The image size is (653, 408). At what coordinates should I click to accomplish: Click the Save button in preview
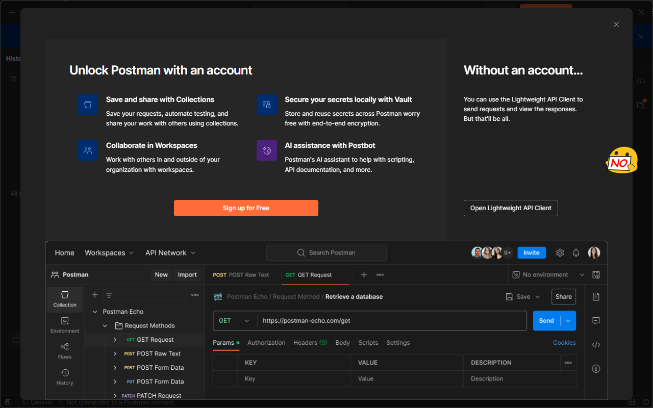(518, 297)
